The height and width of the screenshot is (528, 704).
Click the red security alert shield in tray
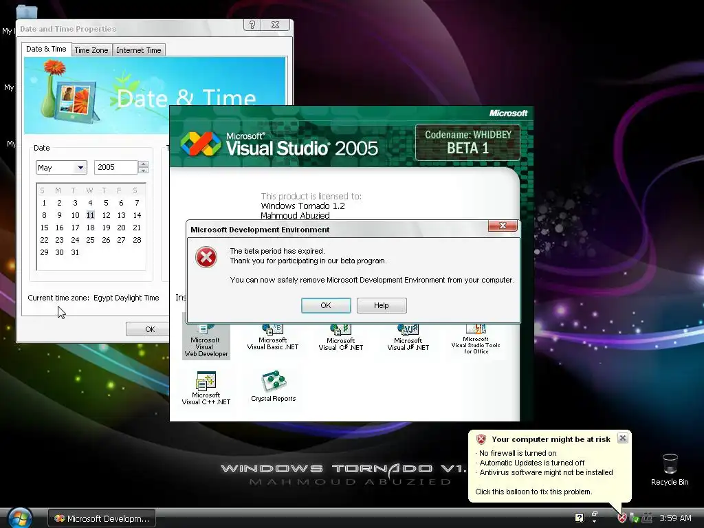tap(621, 518)
